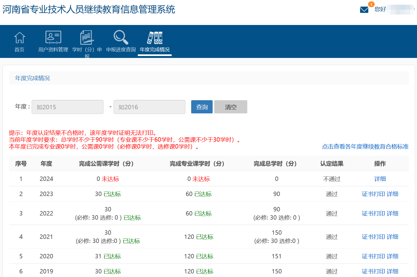Image resolution: width=417 pixels, height=277 pixels.
Task: Click the start year field 如2015
Action: pos(67,107)
